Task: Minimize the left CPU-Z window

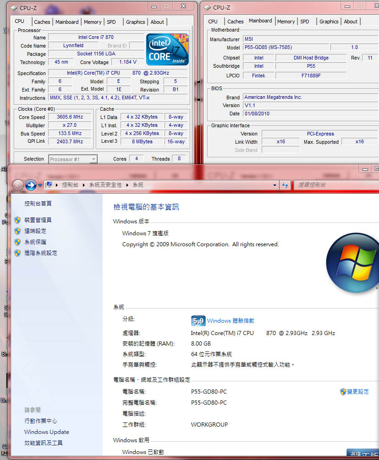Action: [154, 6]
